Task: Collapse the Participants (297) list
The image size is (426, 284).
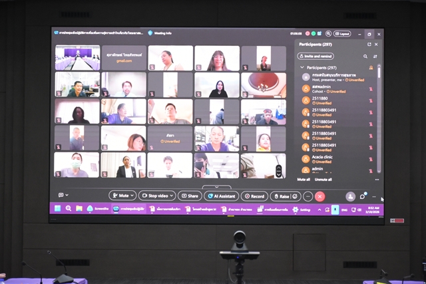Action: 302,67
